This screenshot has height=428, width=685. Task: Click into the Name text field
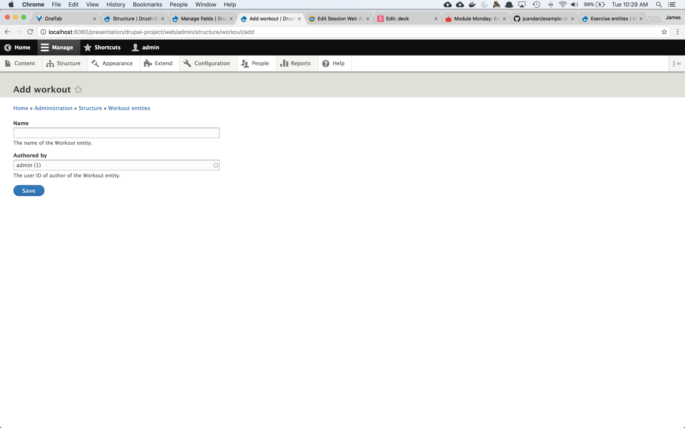116,133
